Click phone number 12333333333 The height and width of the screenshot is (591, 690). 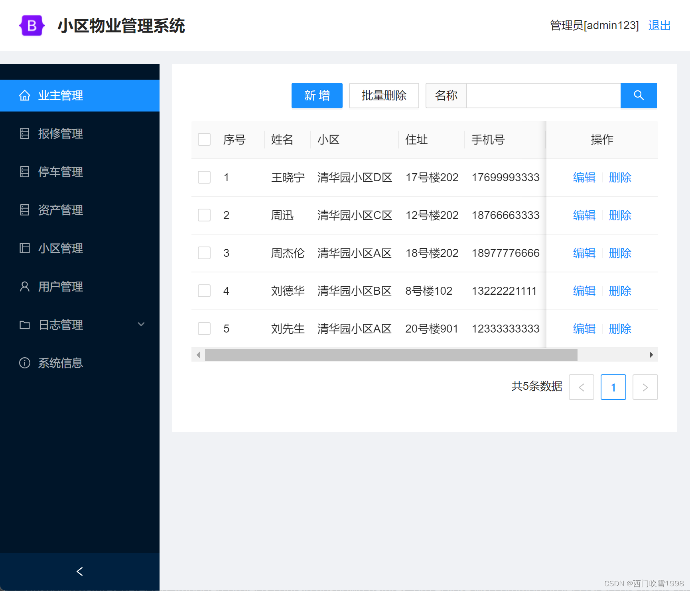(x=506, y=329)
